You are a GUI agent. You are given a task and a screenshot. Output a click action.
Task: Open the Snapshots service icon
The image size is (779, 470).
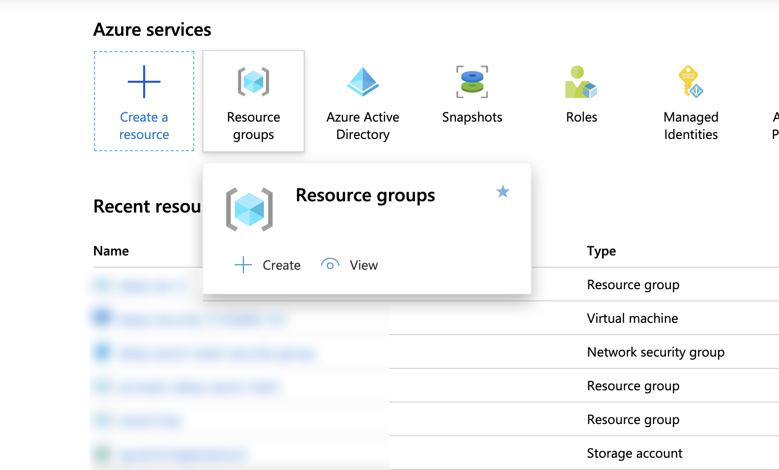[472, 82]
